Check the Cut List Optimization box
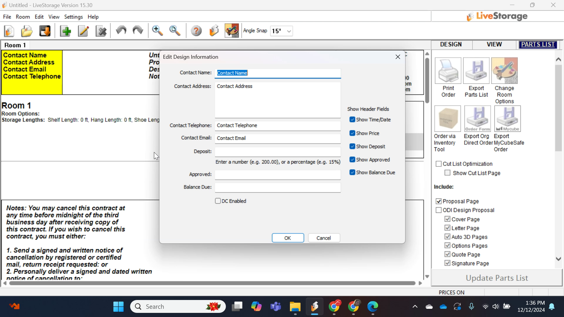 (439, 164)
